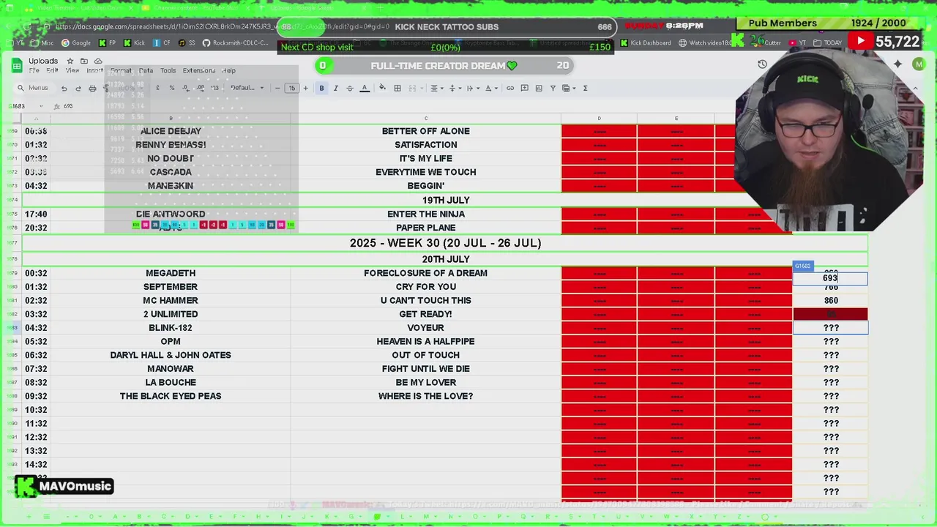Image resolution: width=937 pixels, height=527 pixels.
Task: Check the cloud document status icon
Action: click(x=98, y=61)
